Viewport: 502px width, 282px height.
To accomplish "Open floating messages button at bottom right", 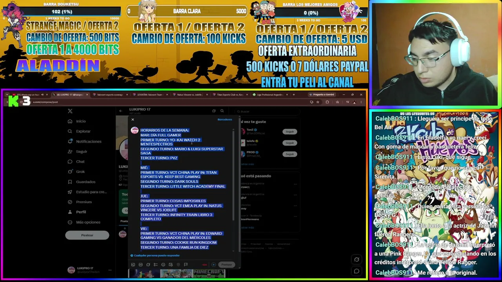I will click(x=356, y=271).
